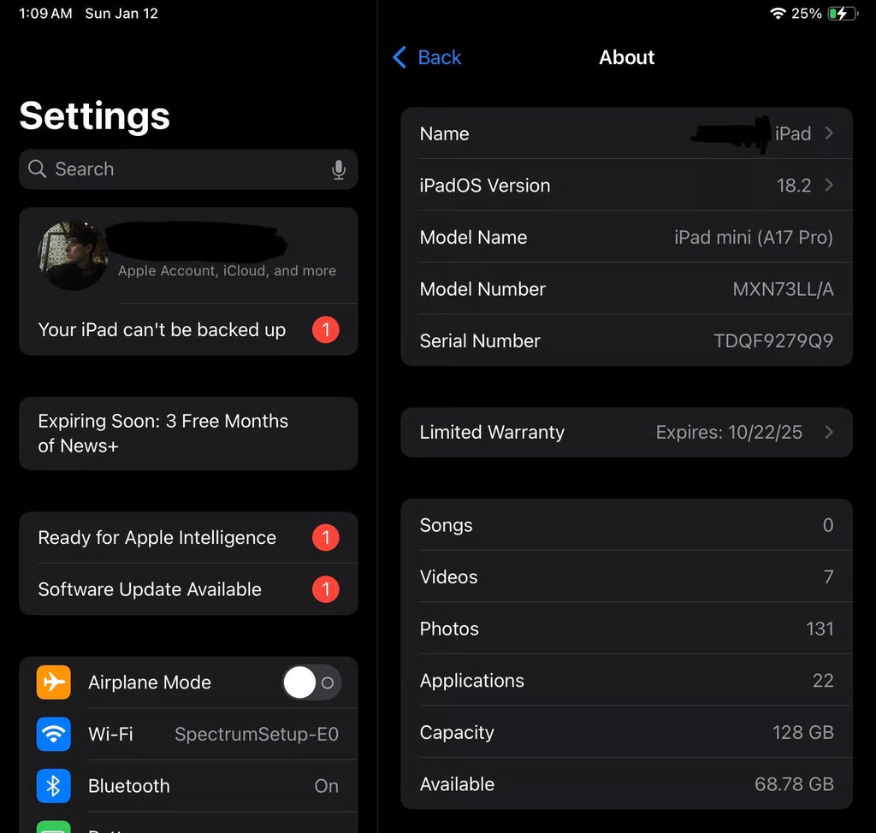Expand the Name row chevron

pyautogui.click(x=826, y=133)
